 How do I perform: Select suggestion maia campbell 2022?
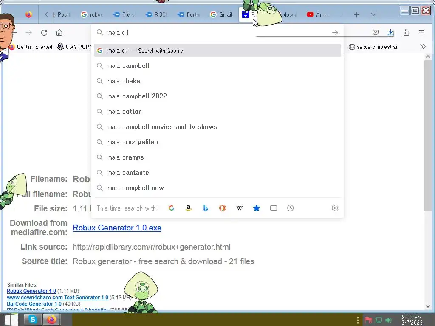click(217, 96)
